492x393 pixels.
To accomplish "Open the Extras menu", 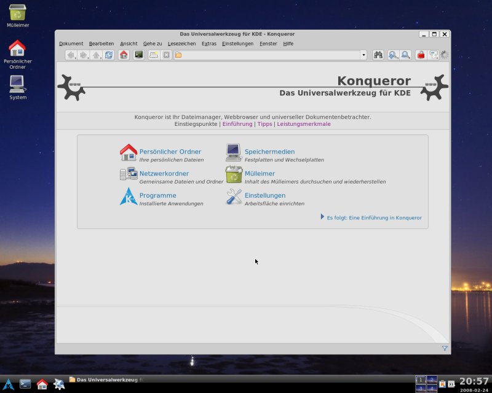I will click(x=209, y=44).
